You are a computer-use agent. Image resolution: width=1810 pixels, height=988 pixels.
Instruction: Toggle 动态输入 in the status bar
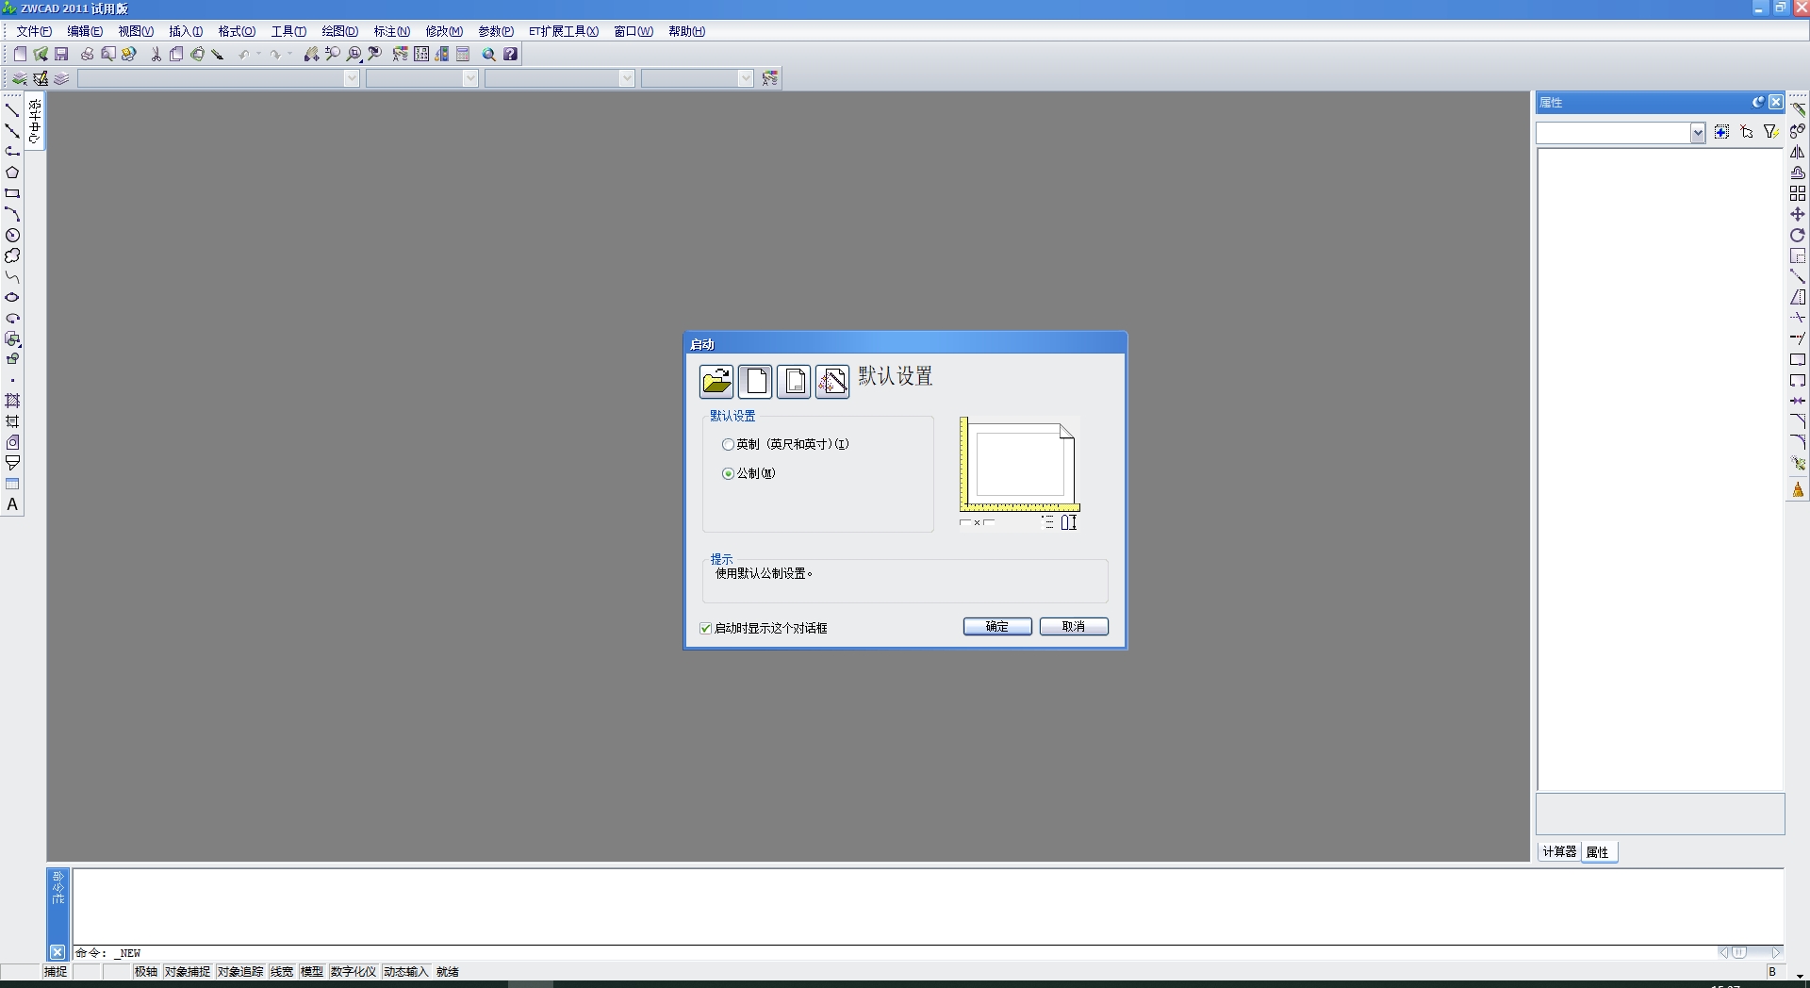pyautogui.click(x=405, y=971)
